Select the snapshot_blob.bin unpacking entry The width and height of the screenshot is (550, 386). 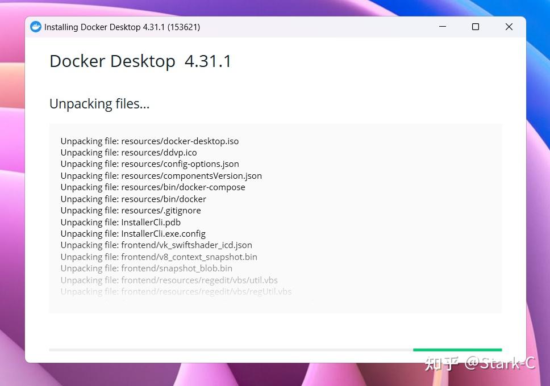point(147,268)
